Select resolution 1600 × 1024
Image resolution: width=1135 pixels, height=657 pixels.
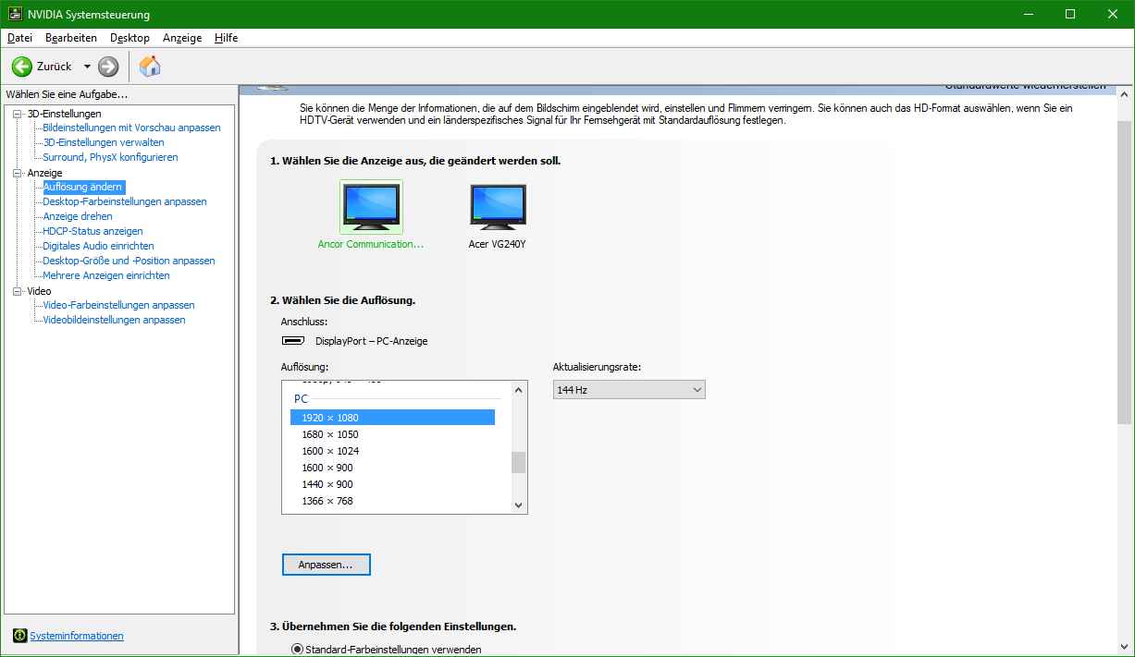pos(393,451)
